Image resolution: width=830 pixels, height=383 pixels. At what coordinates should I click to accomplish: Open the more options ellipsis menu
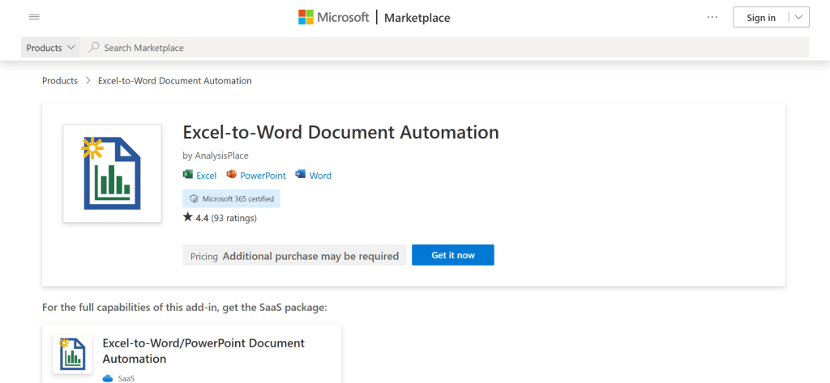click(712, 17)
